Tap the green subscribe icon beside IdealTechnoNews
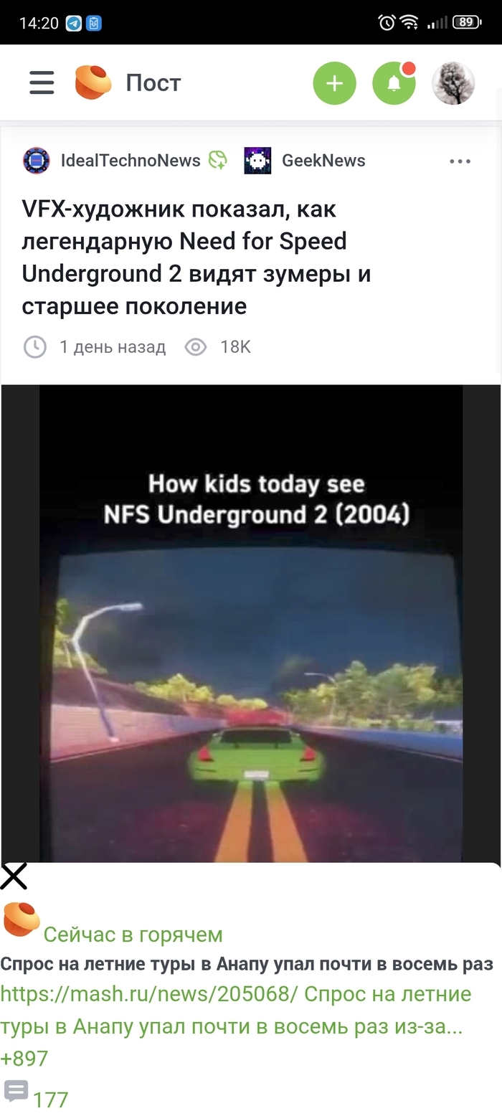This screenshot has height=1116, width=502. point(217,160)
